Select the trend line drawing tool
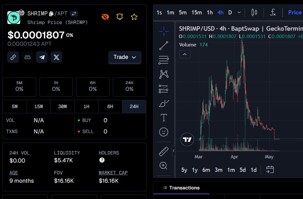The height and width of the screenshot is (199, 303). (x=164, y=46)
